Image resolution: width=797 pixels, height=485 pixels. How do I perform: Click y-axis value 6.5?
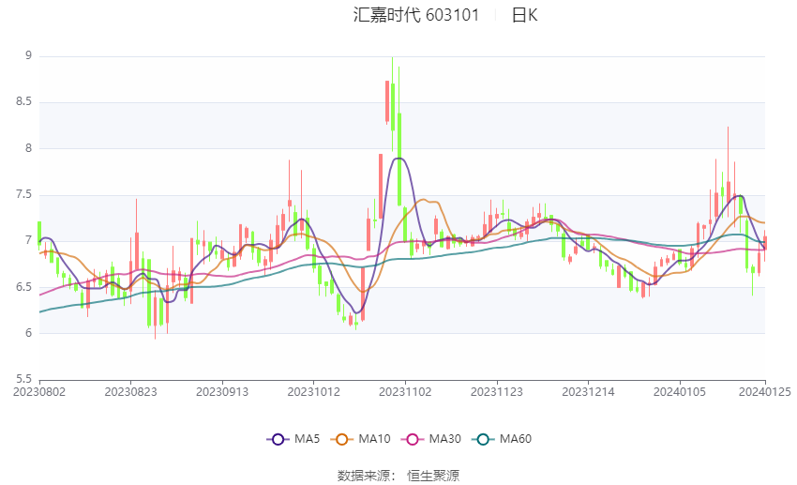(x=23, y=287)
